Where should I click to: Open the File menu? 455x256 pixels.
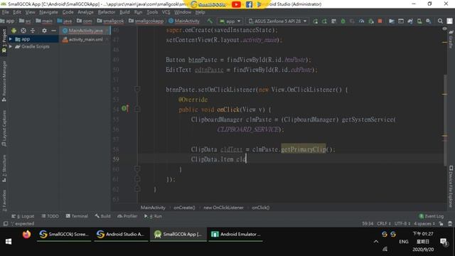(5, 12)
